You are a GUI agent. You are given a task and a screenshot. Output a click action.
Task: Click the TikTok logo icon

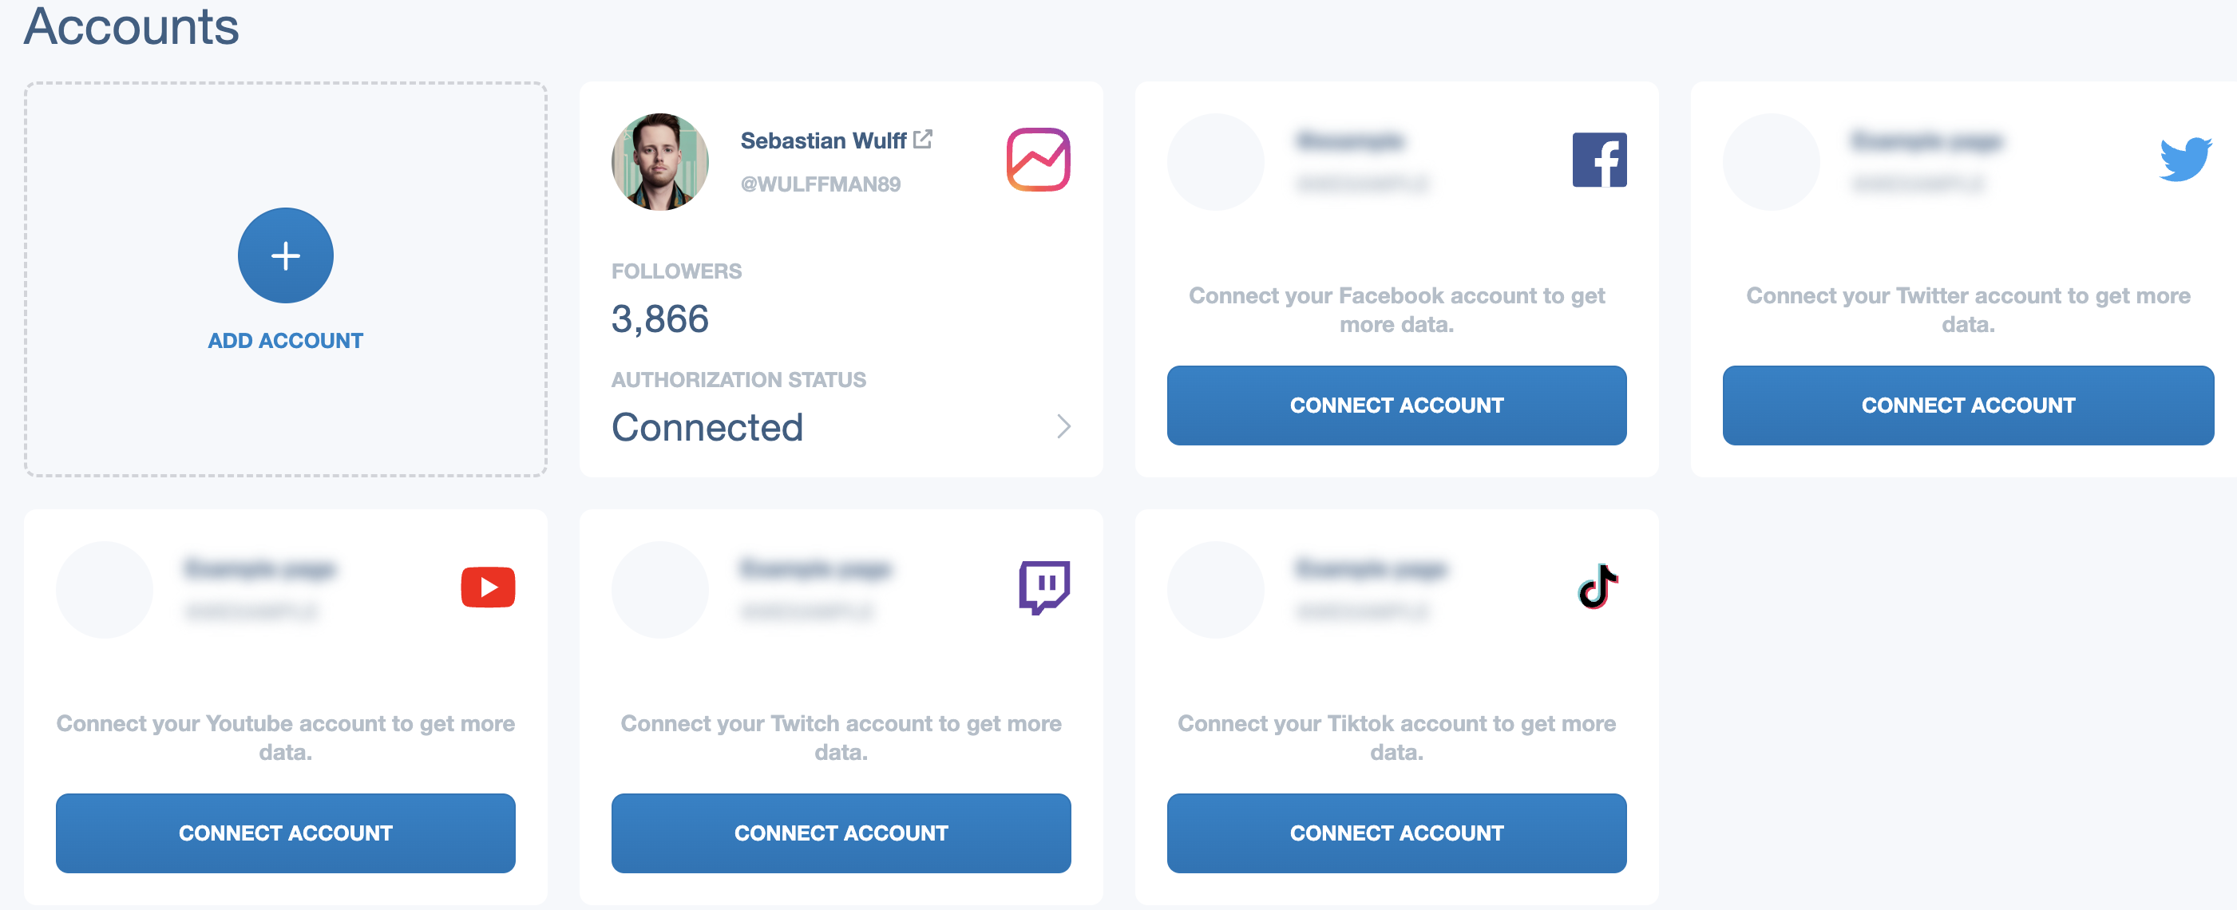point(1597,587)
